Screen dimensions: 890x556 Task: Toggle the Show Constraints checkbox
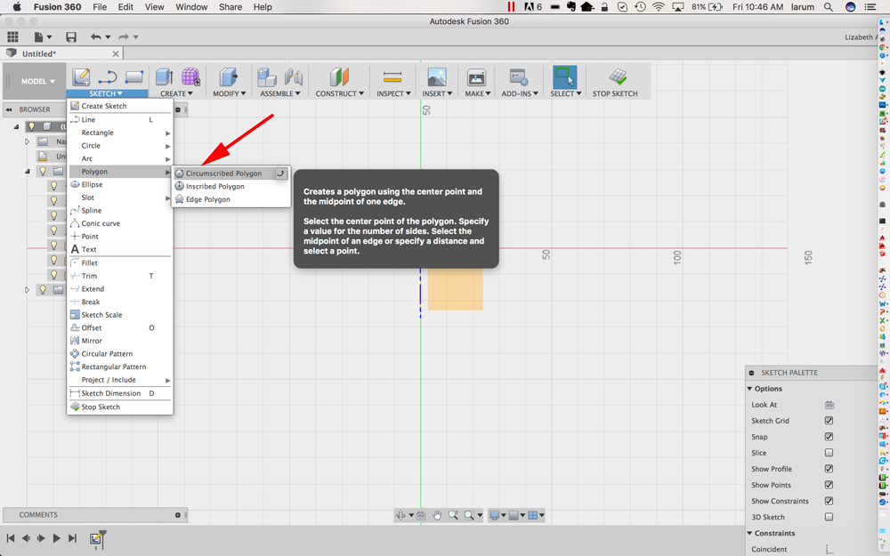click(829, 501)
